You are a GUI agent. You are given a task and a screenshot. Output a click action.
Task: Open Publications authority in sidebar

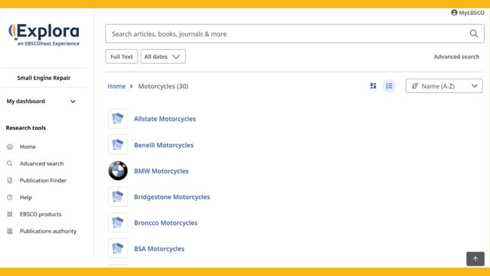pos(48,231)
